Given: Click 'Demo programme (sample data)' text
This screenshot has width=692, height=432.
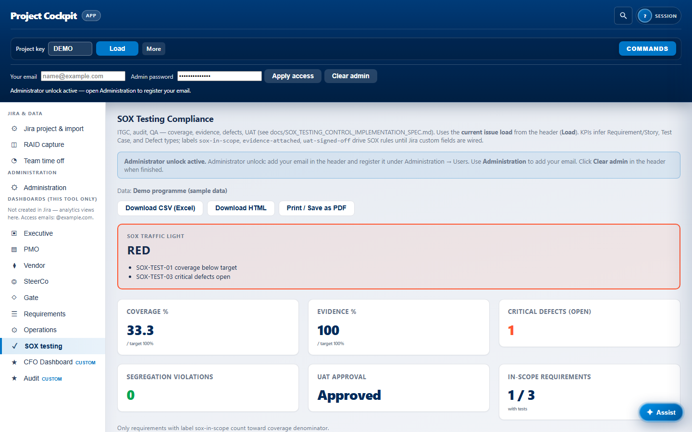Looking at the screenshot, I should (180, 191).
